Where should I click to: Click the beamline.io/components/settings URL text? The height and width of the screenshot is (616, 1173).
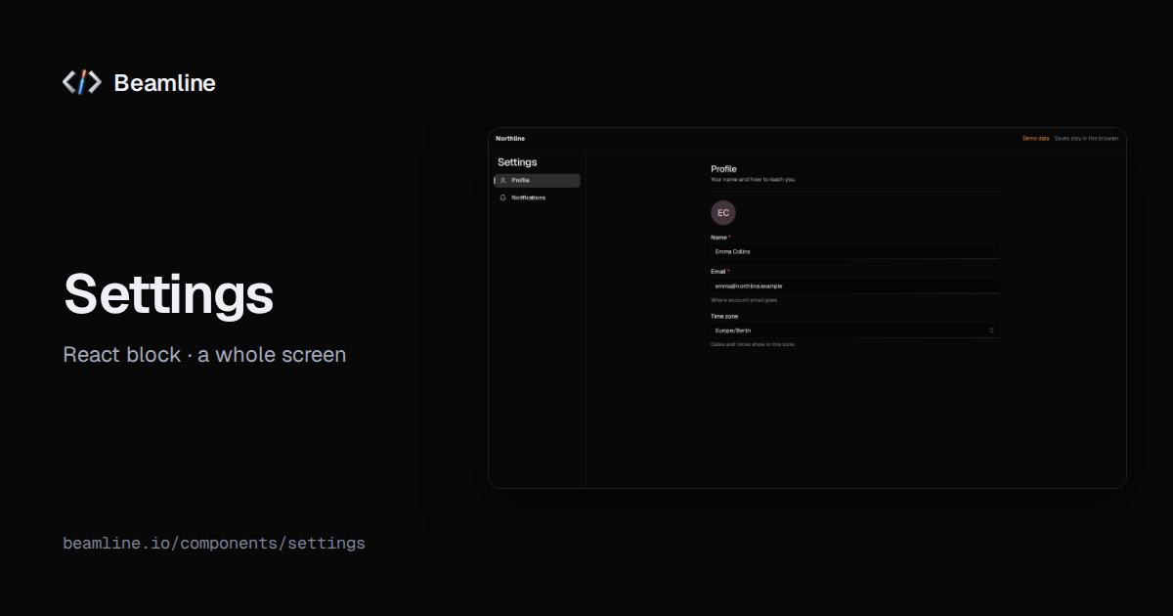click(214, 543)
